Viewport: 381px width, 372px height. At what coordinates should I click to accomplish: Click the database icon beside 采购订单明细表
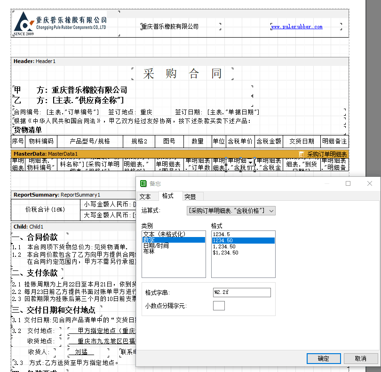302,154
